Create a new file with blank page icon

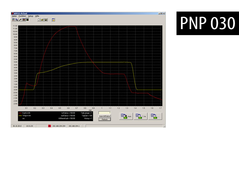(39, 20)
